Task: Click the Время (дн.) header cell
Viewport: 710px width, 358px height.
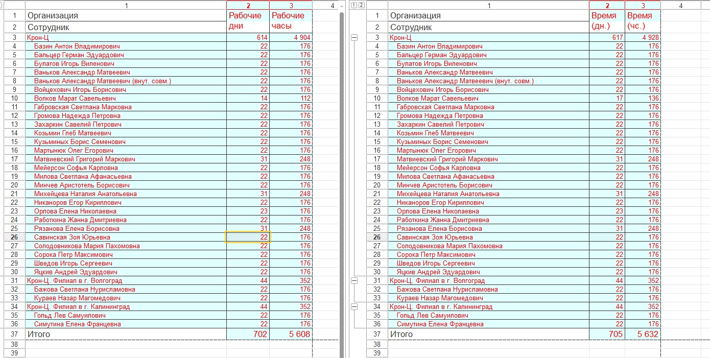Action: tap(607, 21)
